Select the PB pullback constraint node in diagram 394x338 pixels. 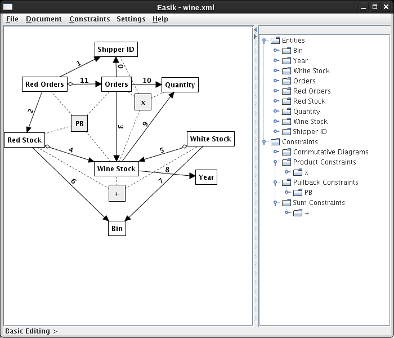[x=79, y=123]
